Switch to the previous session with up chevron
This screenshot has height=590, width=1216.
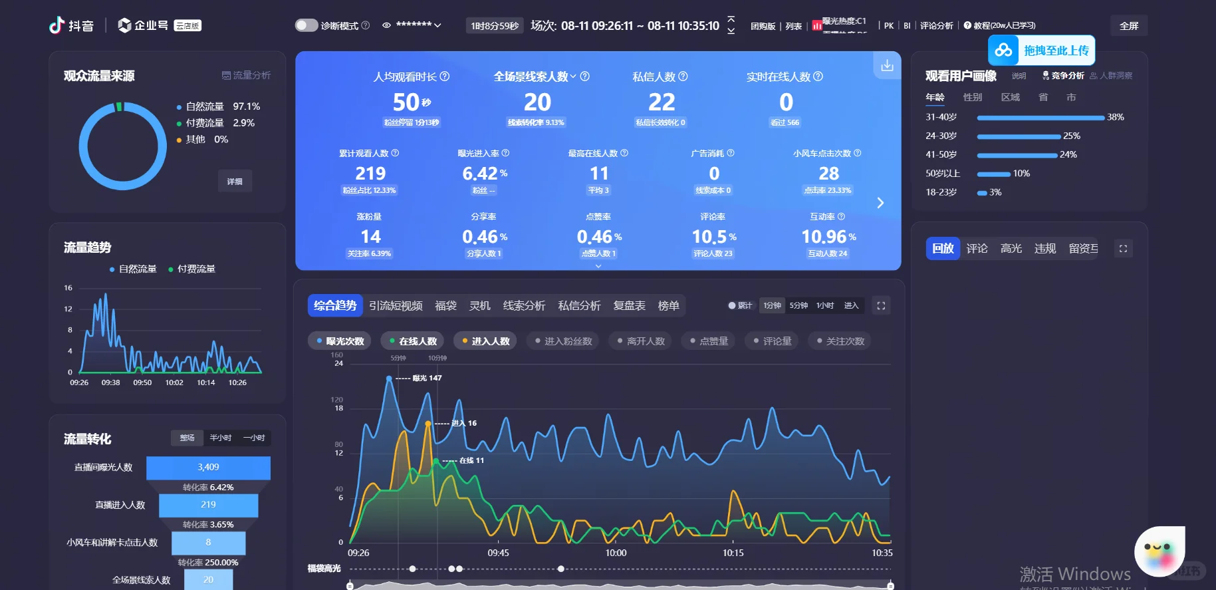tap(731, 19)
